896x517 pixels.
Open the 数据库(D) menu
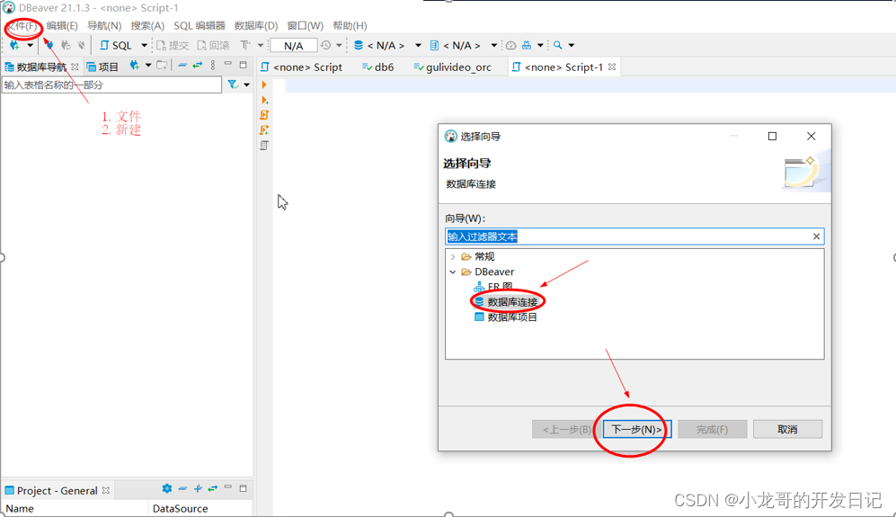tap(256, 26)
